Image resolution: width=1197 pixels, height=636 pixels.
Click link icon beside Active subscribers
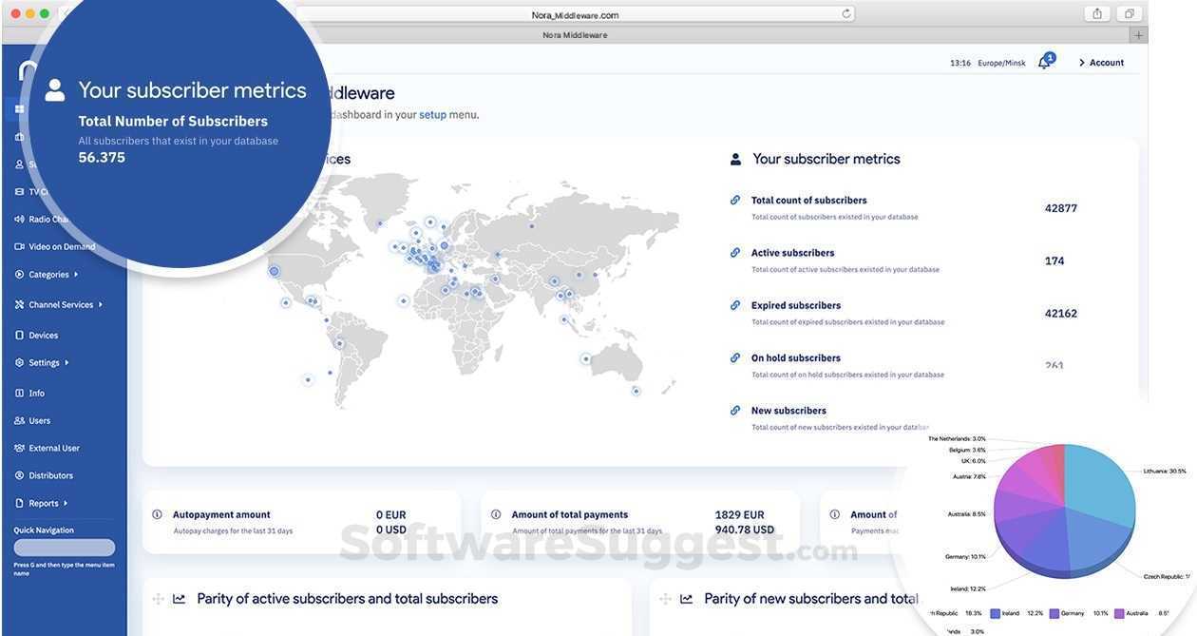click(735, 253)
